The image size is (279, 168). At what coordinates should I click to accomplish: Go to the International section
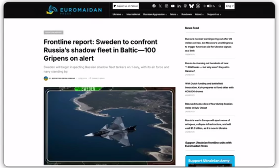[x=133, y=14]
